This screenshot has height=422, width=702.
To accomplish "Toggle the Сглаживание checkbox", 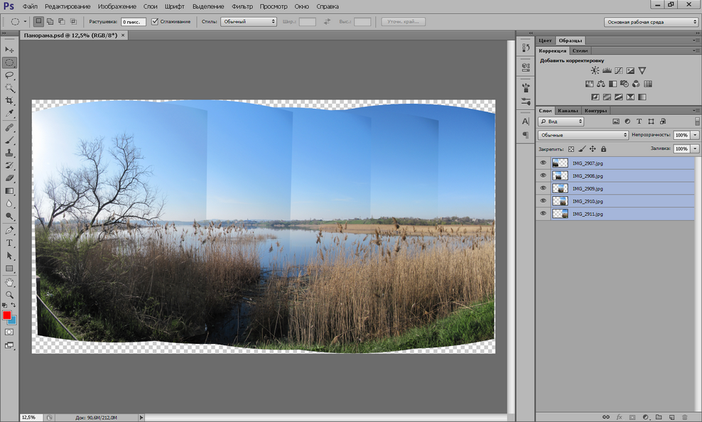I will tap(155, 21).
